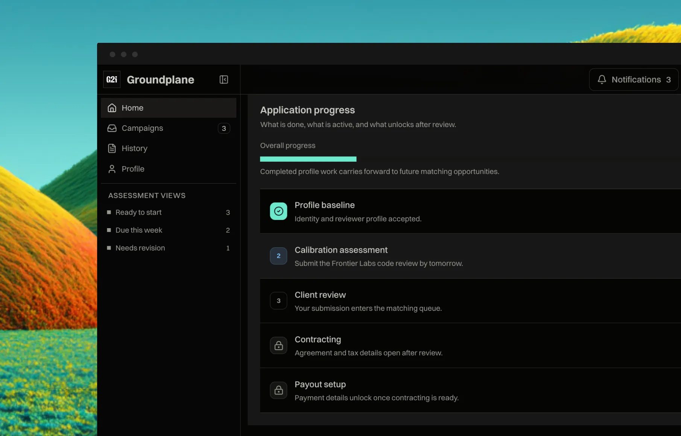Click the Campaigns count badge 3
The image size is (681, 436).
tap(224, 128)
